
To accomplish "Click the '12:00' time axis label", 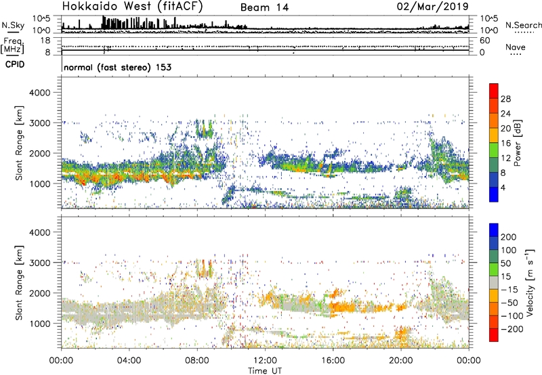I will click(x=265, y=361).
